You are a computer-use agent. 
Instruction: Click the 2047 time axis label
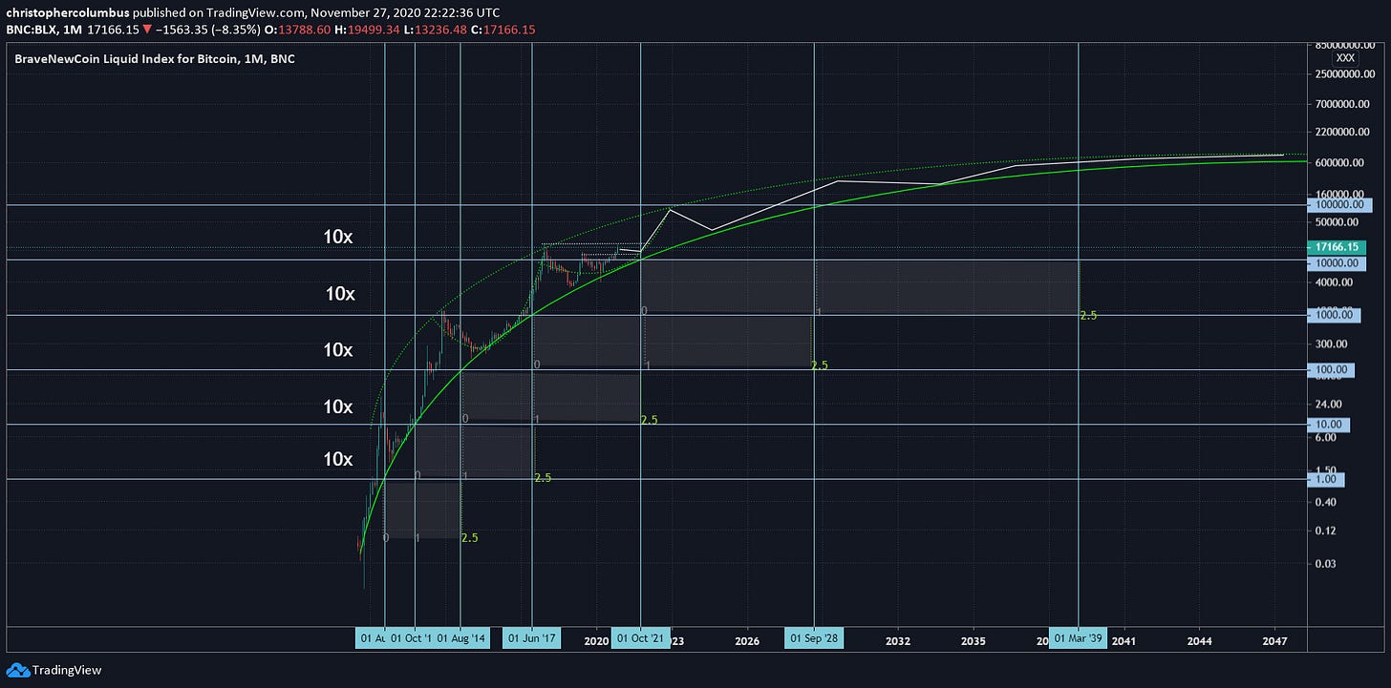point(1274,640)
